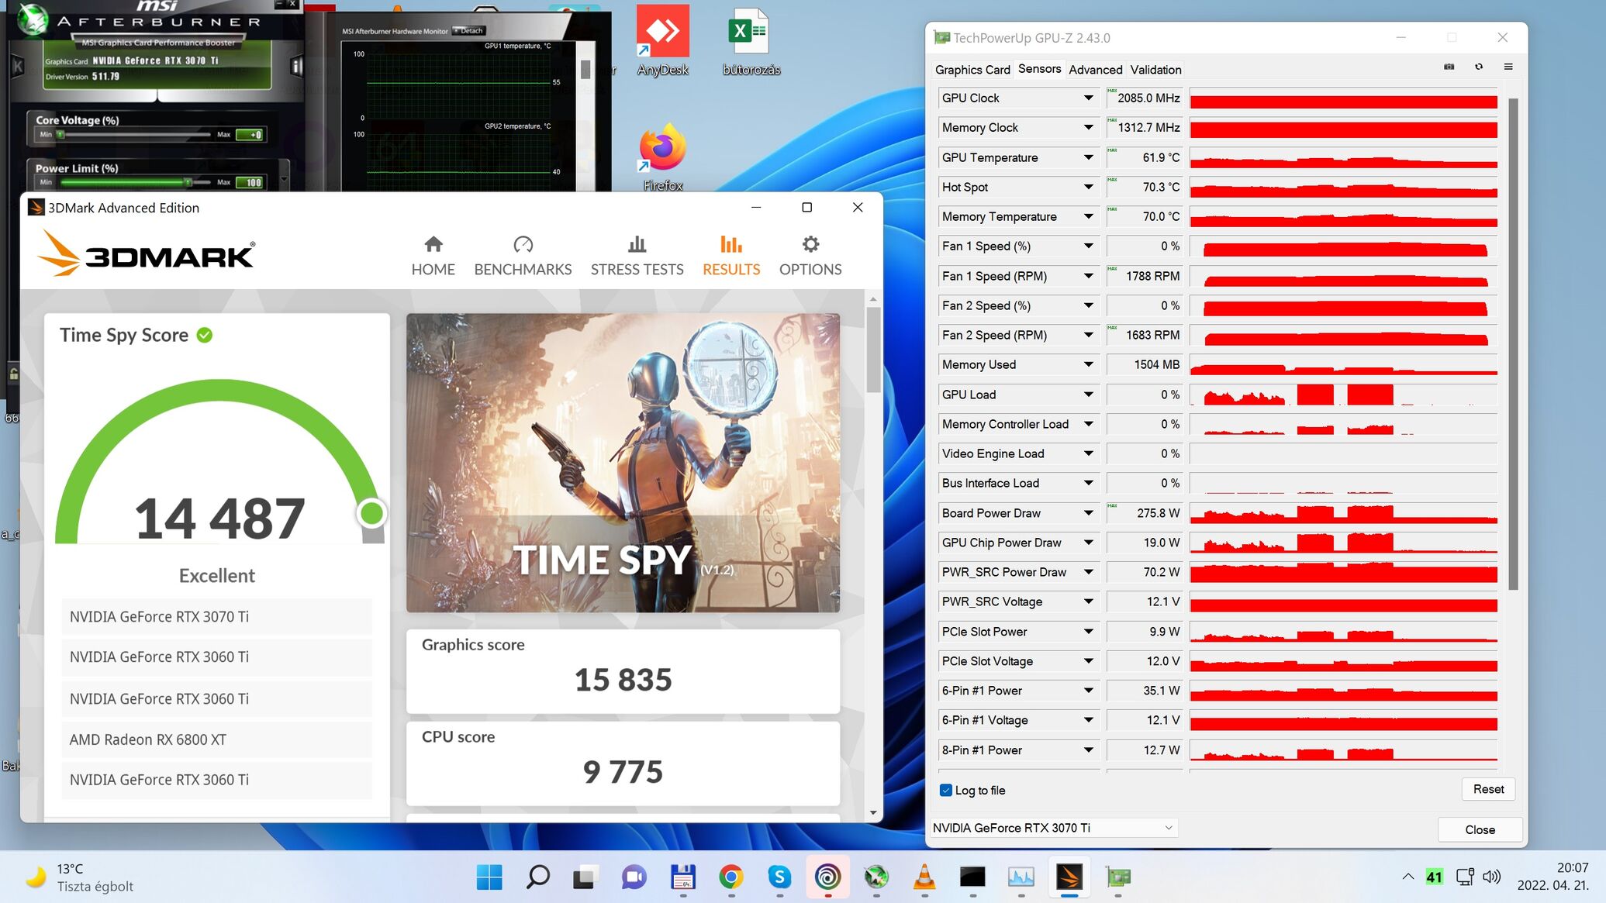
Task: Open the GPU Temperature sensor dropdown
Action: (1088, 157)
